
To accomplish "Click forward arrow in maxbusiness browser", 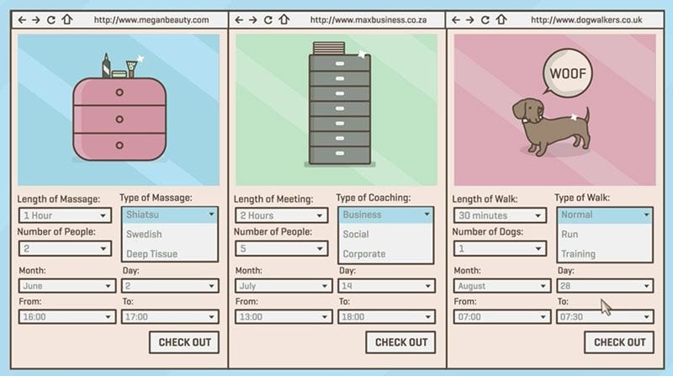I will (x=253, y=19).
